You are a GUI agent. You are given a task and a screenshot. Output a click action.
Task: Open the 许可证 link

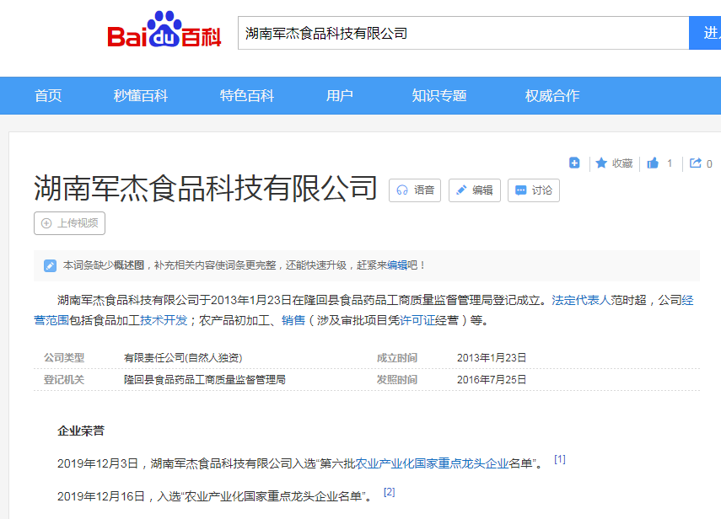click(x=417, y=320)
